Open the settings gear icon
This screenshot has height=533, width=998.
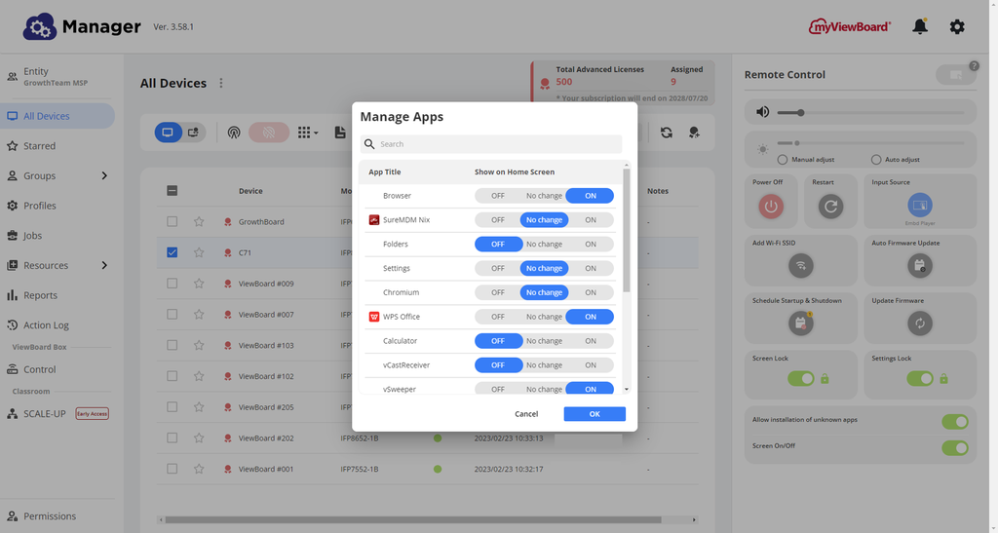[957, 26]
